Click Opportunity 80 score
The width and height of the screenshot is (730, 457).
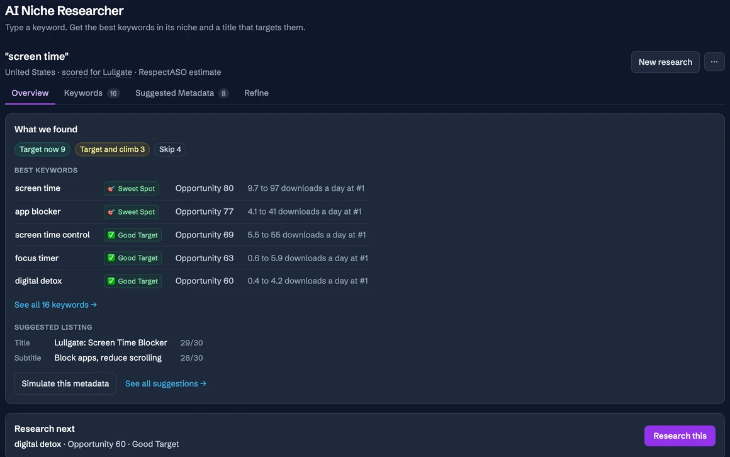[205, 188]
